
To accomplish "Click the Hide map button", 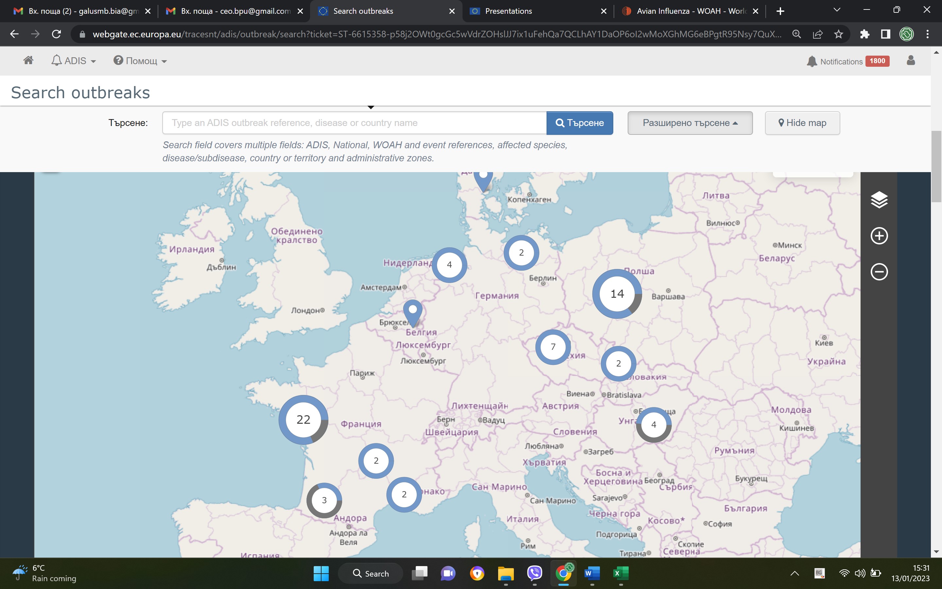I will coord(802,123).
